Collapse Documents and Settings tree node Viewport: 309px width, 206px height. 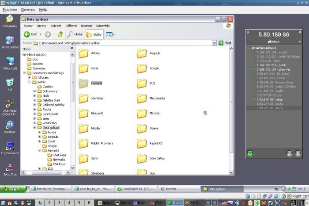pos(24,73)
